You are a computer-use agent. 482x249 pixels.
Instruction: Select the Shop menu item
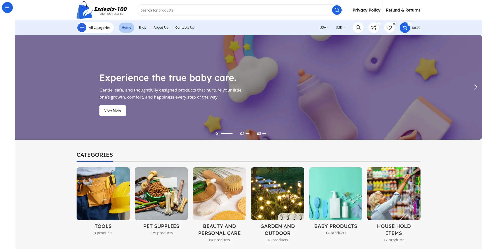142,28
